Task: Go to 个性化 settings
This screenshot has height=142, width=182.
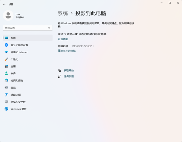Action: pyautogui.click(x=28, y=59)
